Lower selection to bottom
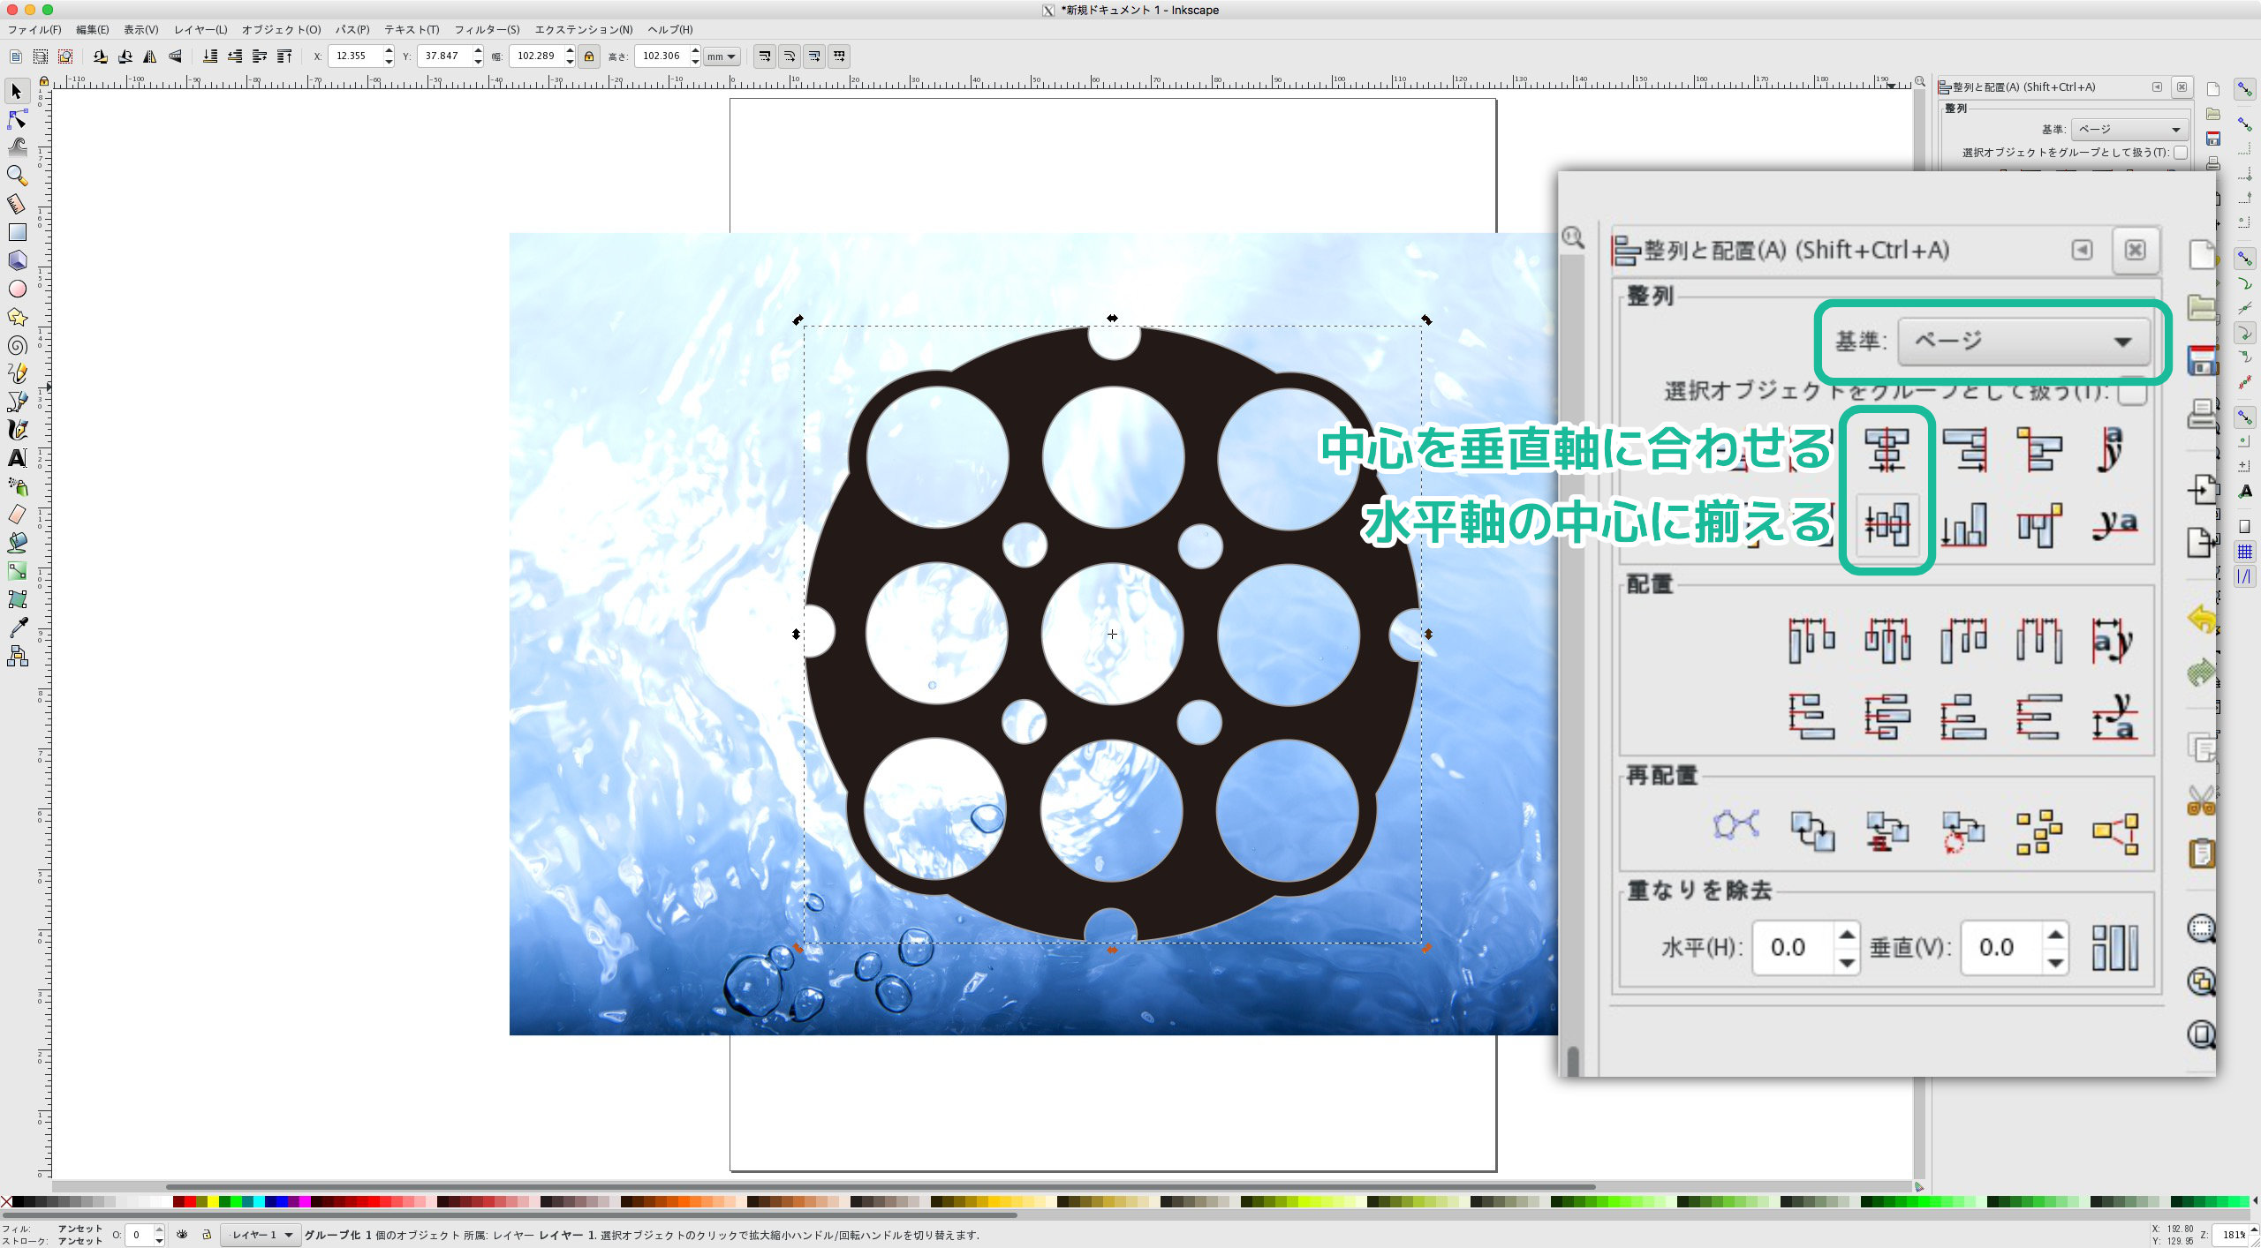The width and height of the screenshot is (2261, 1248). (210, 56)
